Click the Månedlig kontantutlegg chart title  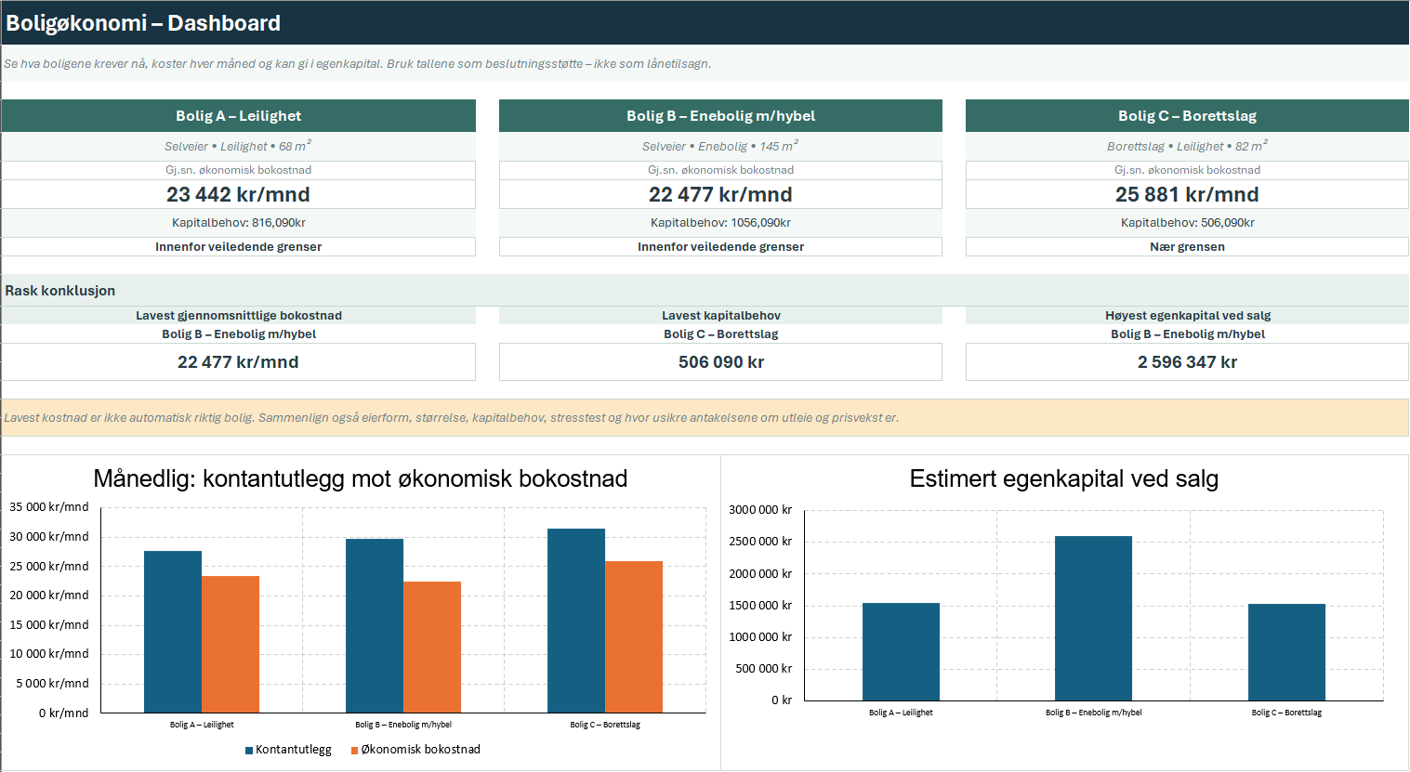(361, 478)
